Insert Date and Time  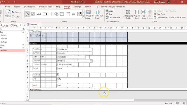[113, 17]
